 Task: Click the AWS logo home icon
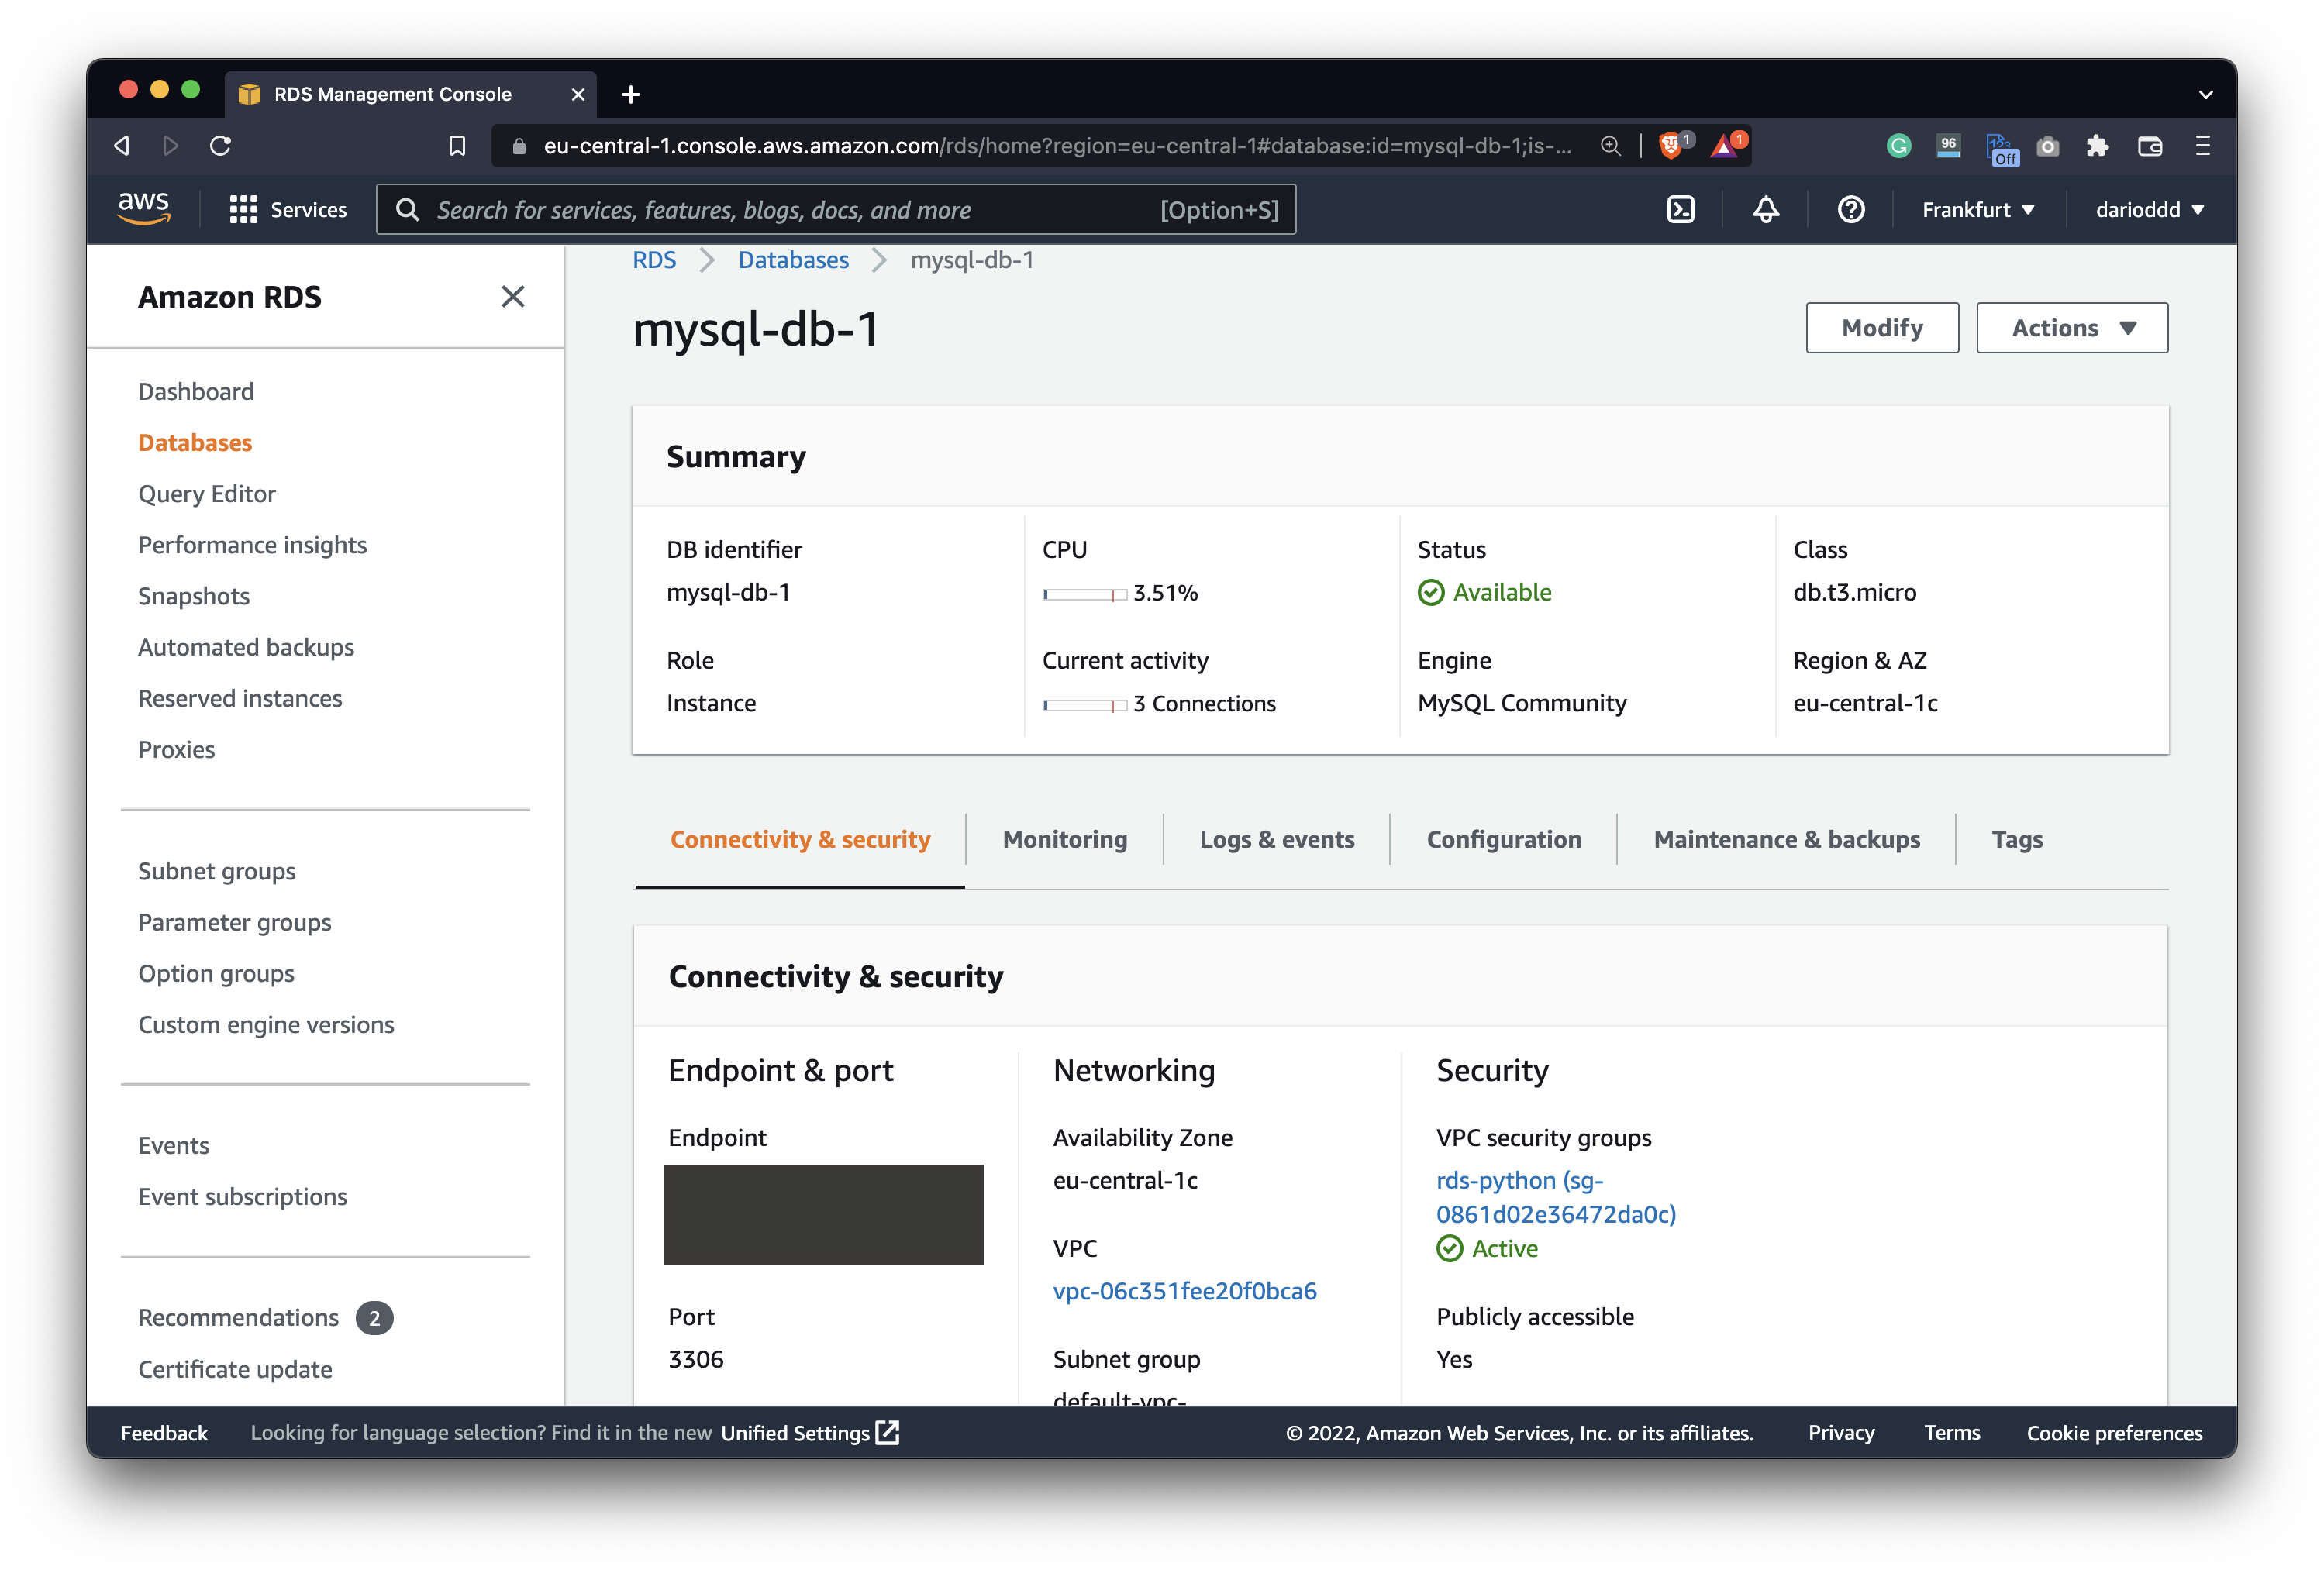click(x=144, y=209)
